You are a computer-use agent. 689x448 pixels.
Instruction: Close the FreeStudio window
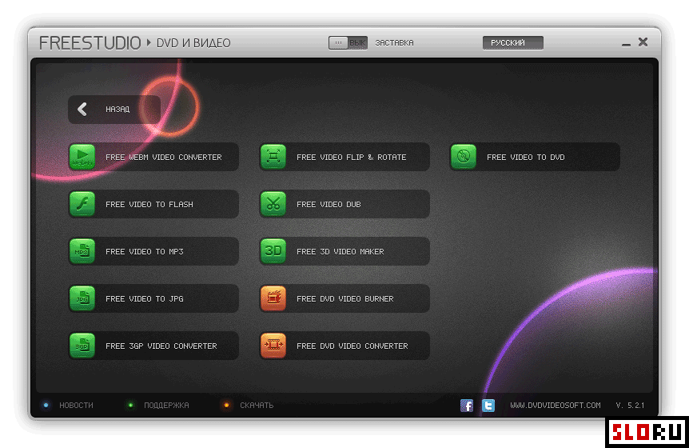tap(643, 42)
